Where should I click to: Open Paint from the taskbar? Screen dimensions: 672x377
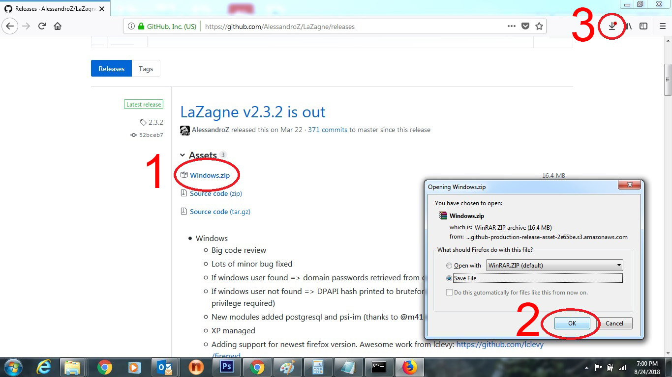coord(287,367)
